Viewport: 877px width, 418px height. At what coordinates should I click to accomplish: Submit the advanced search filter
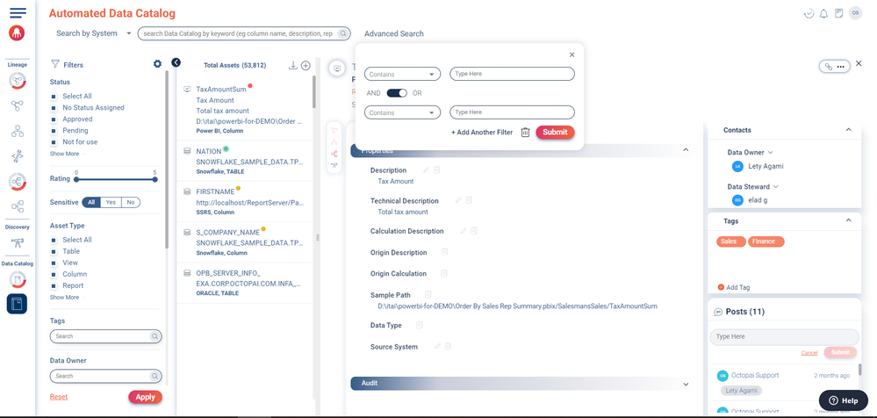(x=555, y=132)
